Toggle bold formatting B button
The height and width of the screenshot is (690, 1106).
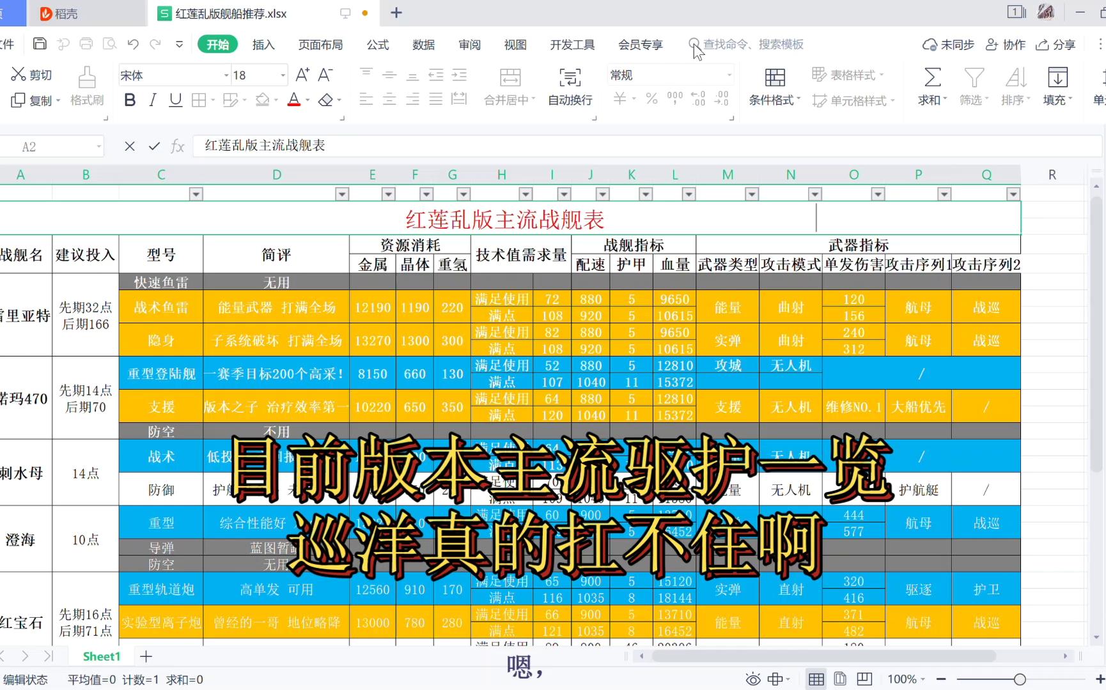(130, 100)
